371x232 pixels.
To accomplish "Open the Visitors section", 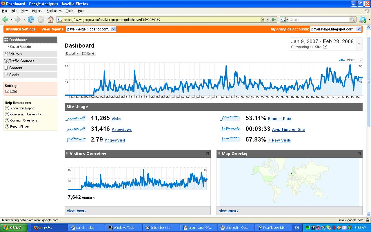I will 30,54.
